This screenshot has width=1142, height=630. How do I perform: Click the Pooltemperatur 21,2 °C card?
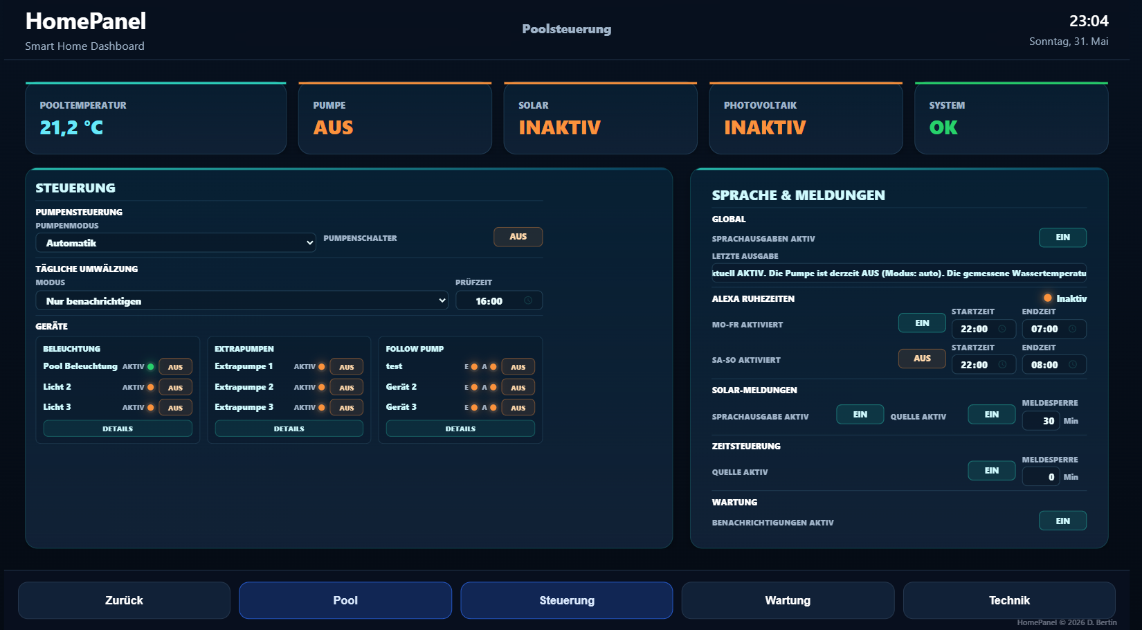point(156,118)
